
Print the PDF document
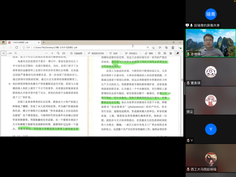(159, 53)
